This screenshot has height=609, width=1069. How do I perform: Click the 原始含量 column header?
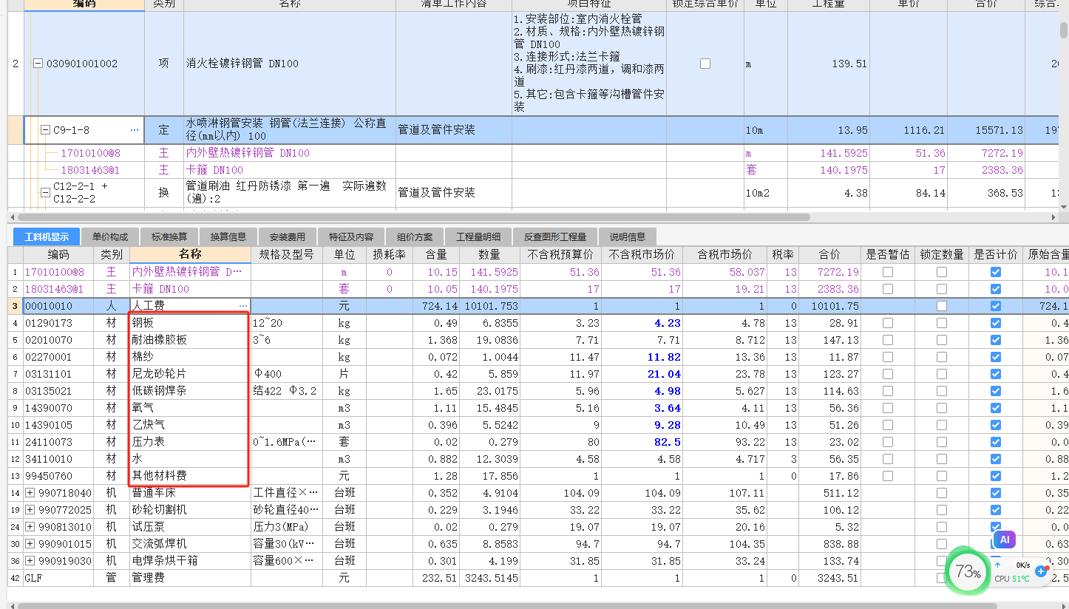(x=1047, y=254)
